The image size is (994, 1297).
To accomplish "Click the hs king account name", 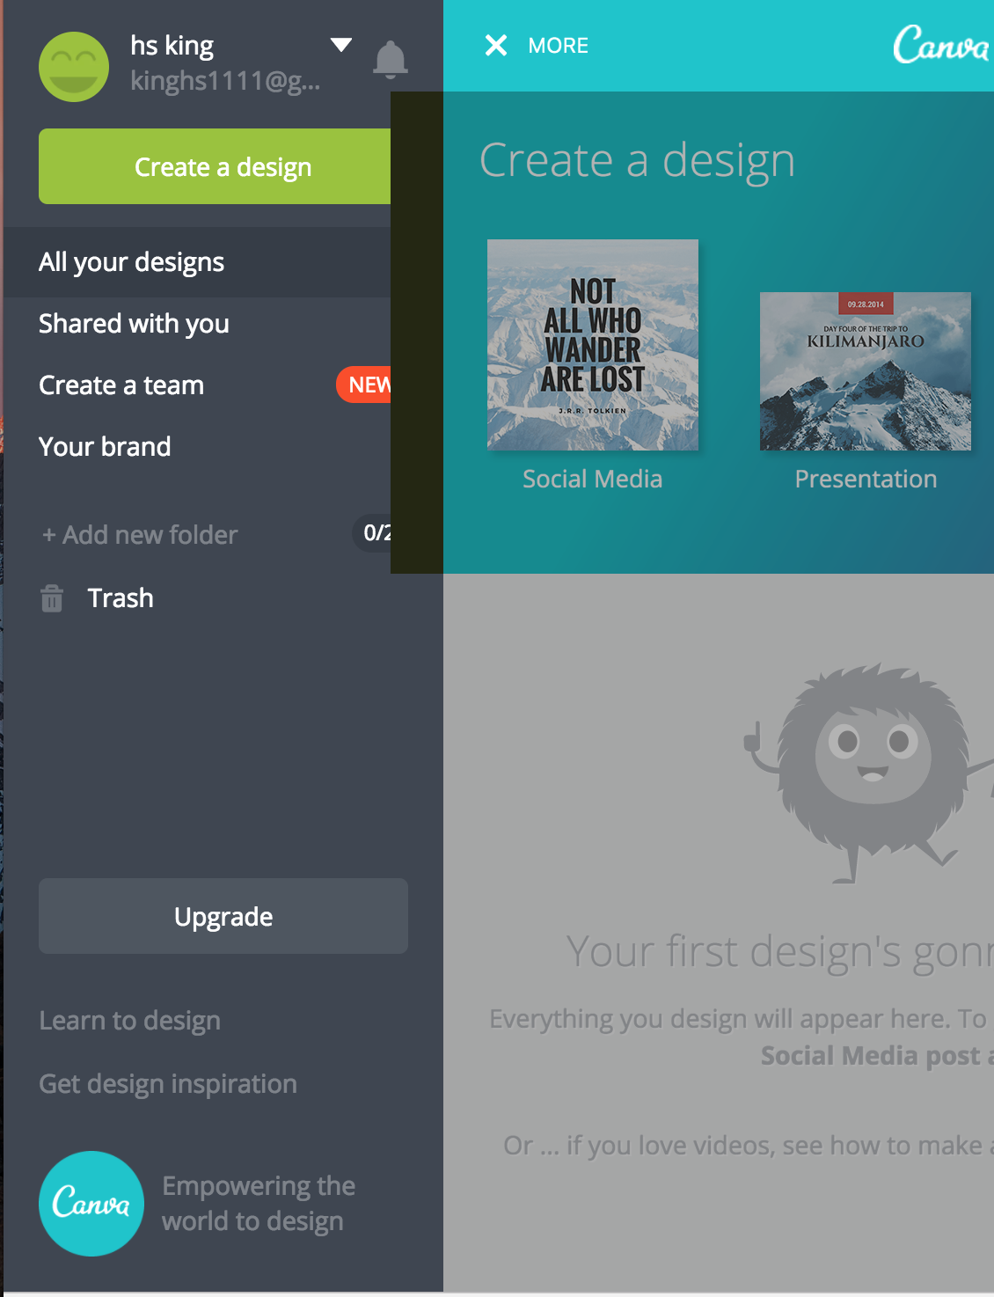I will click(x=172, y=46).
